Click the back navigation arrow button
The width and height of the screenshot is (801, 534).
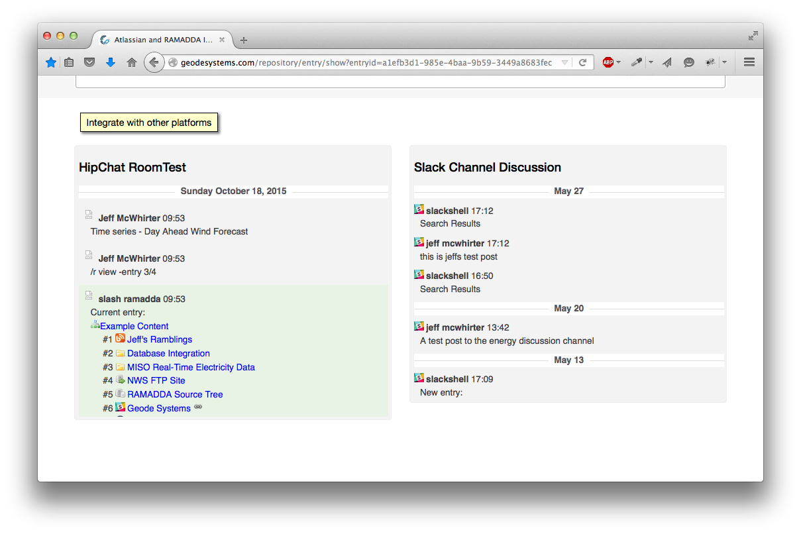click(154, 62)
